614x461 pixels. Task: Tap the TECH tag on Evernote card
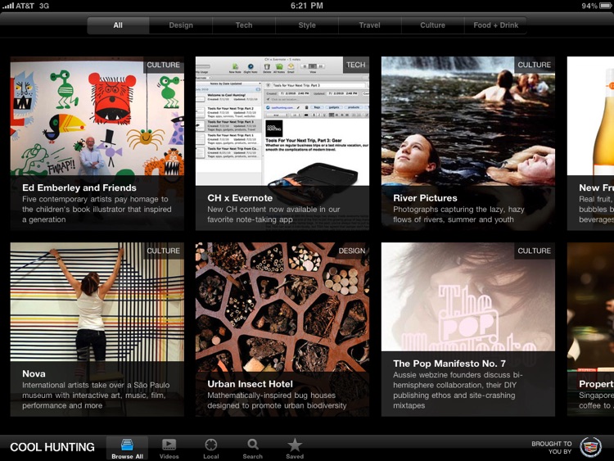(355, 65)
